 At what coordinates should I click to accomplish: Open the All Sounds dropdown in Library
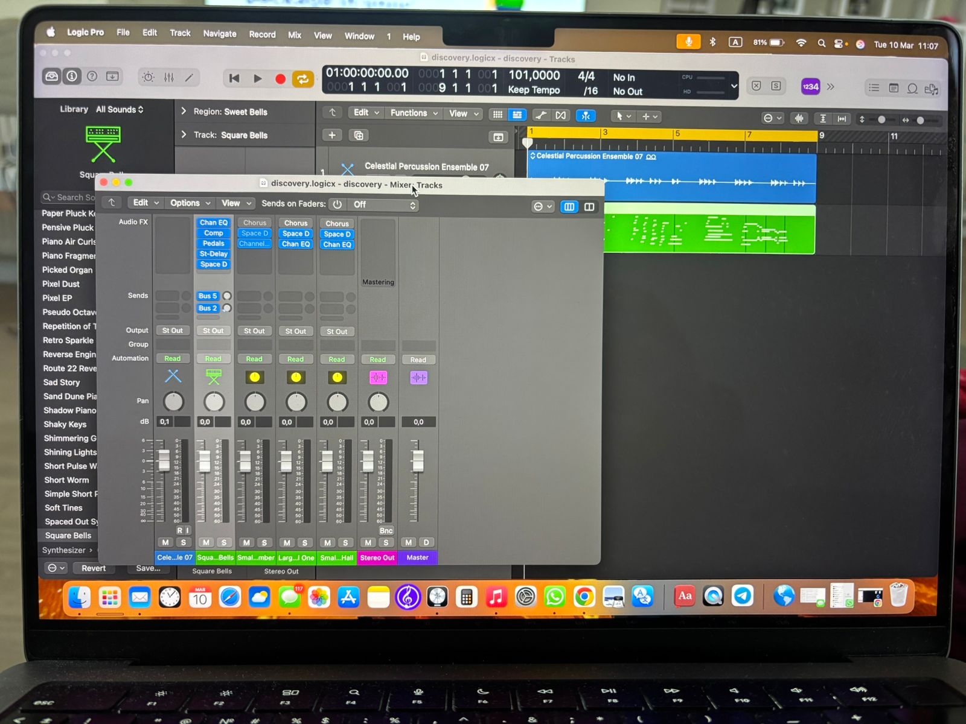click(x=120, y=109)
